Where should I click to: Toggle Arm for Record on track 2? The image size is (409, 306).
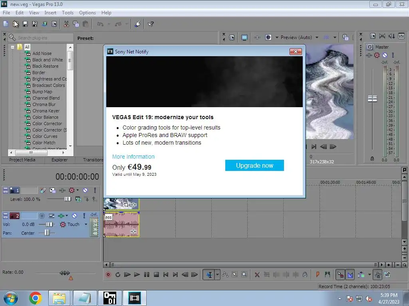coord(42,216)
